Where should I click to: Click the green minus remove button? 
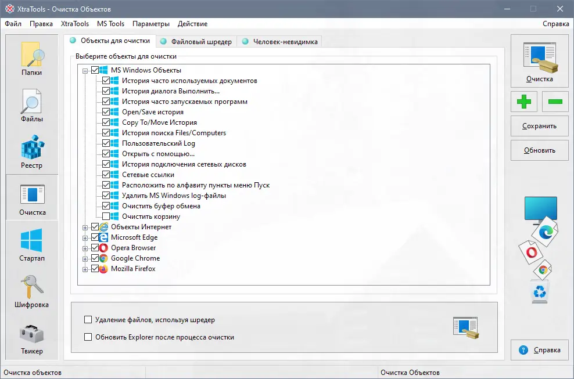pyautogui.click(x=555, y=102)
